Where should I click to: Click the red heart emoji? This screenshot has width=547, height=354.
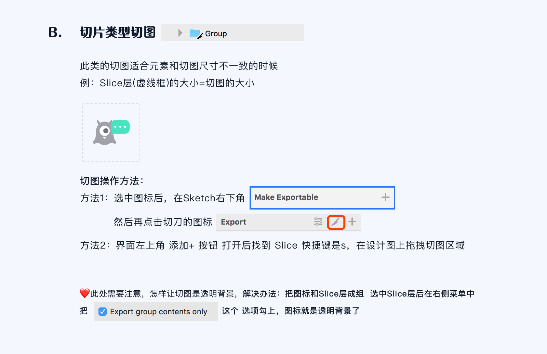click(84, 293)
